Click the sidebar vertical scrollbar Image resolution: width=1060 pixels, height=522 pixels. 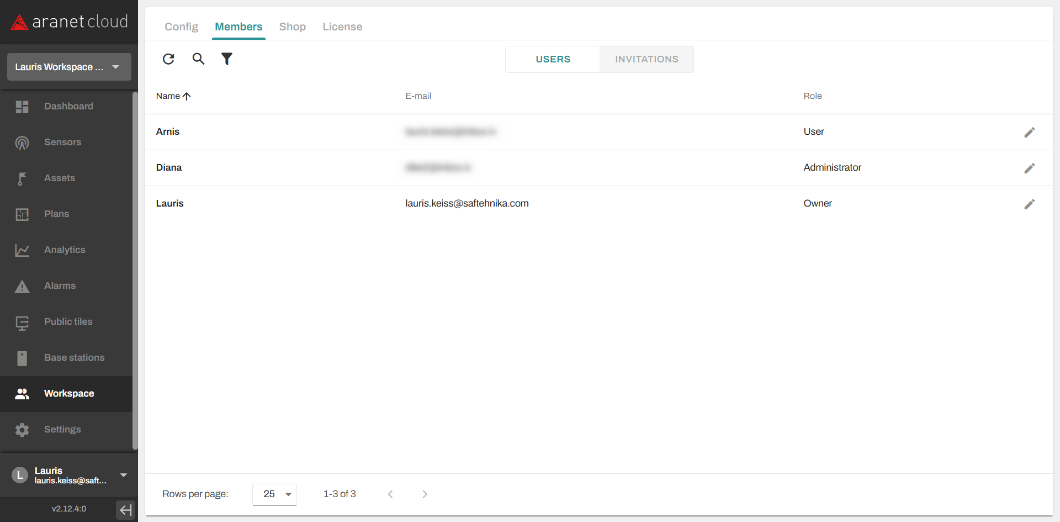click(x=135, y=271)
